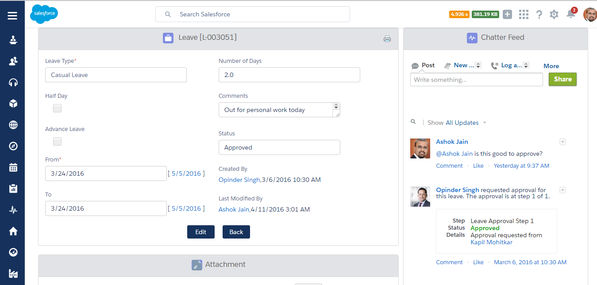Expand the Log a... action dropdown arrows
Viewport: 597px width, 285px height.
tap(526, 65)
